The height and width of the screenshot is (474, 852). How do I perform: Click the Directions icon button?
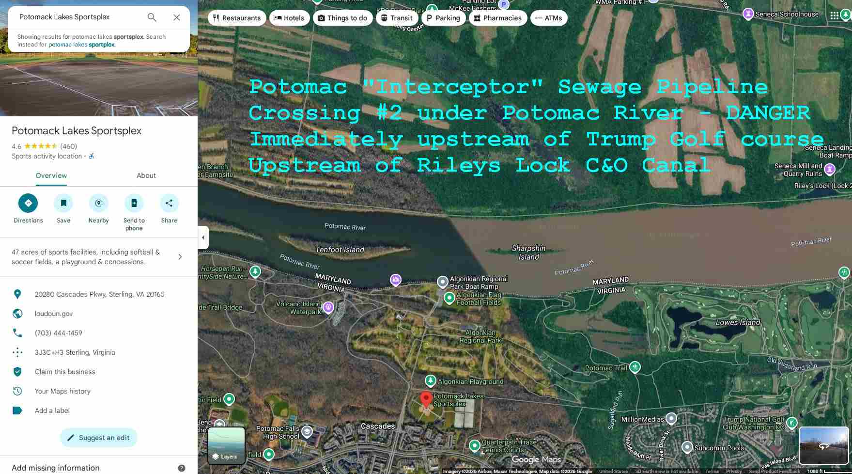(x=28, y=203)
